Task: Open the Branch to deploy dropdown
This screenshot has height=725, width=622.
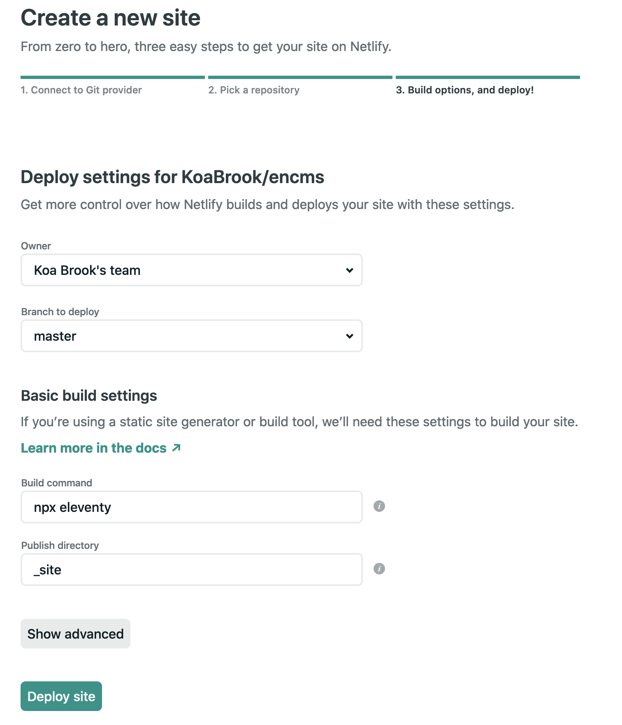Action: click(191, 336)
